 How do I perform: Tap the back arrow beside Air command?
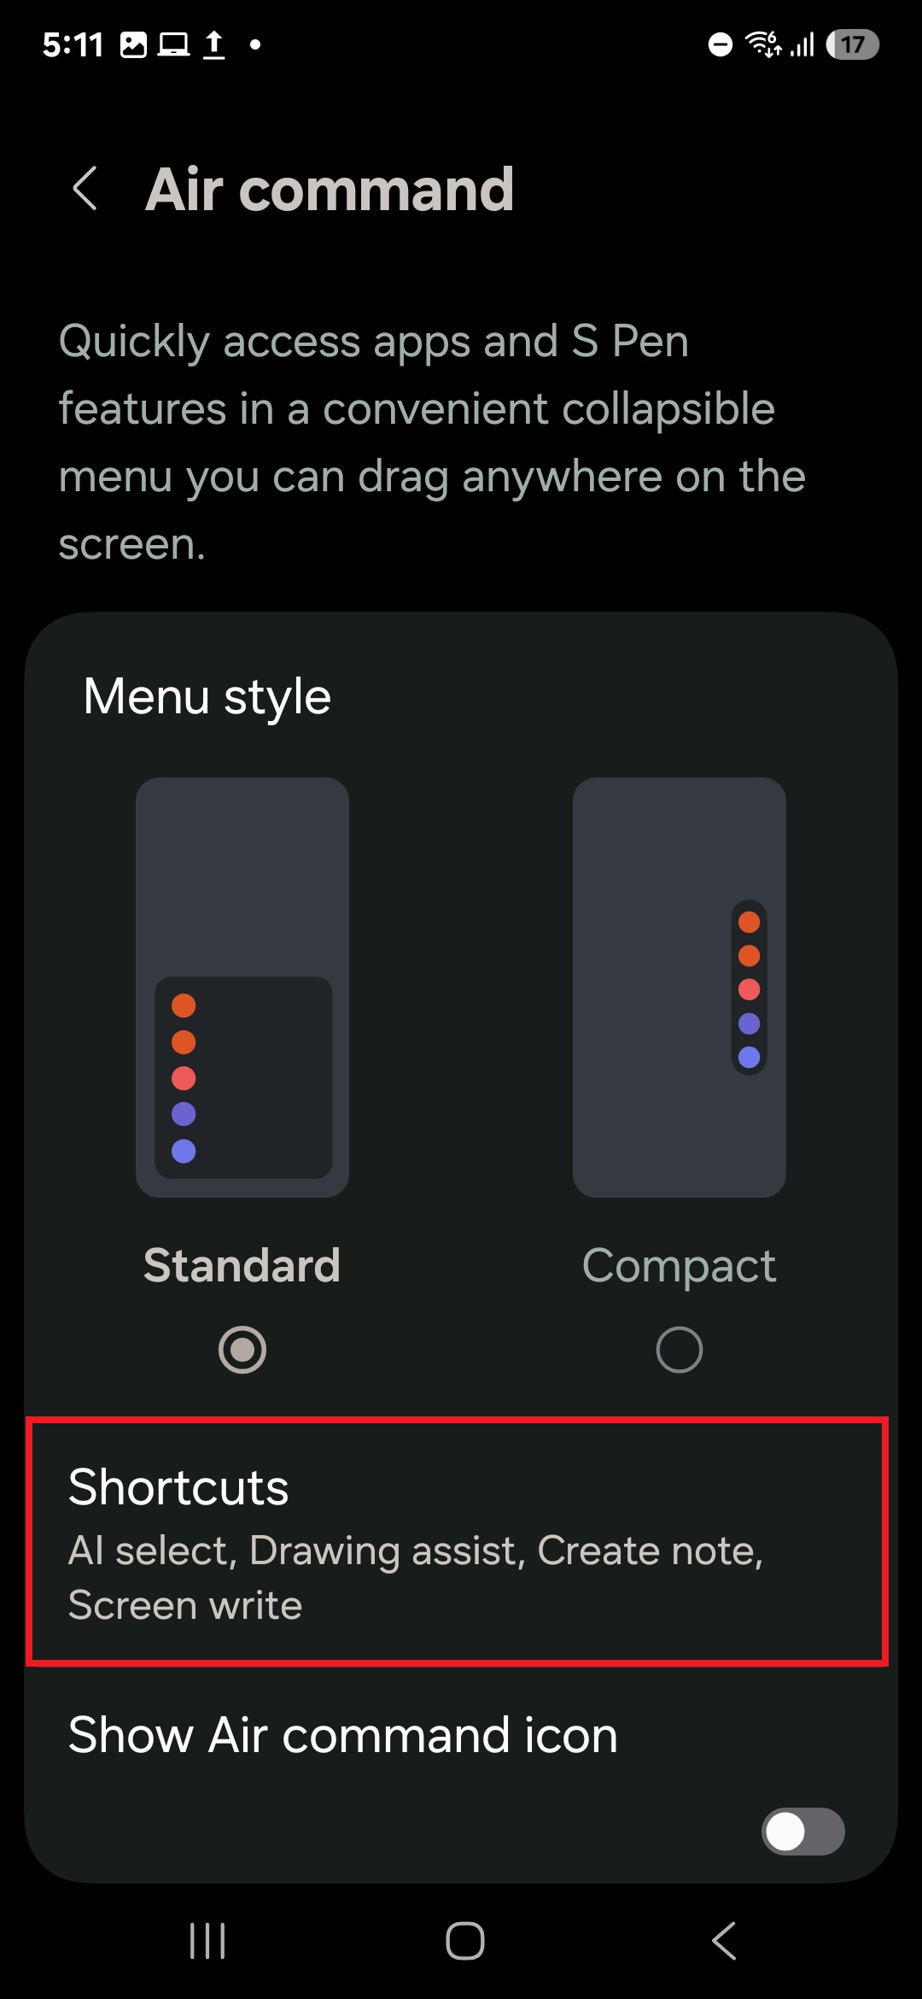point(85,188)
